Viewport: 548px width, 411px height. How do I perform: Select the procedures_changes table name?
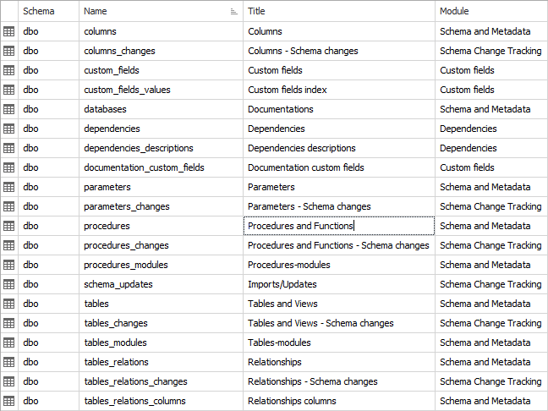click(127, 245)
